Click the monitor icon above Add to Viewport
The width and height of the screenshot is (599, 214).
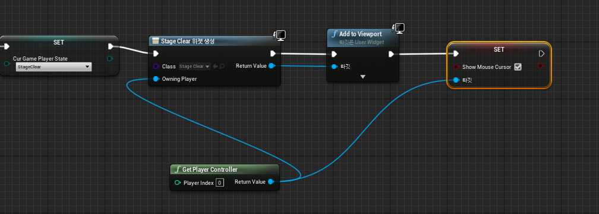399,28
